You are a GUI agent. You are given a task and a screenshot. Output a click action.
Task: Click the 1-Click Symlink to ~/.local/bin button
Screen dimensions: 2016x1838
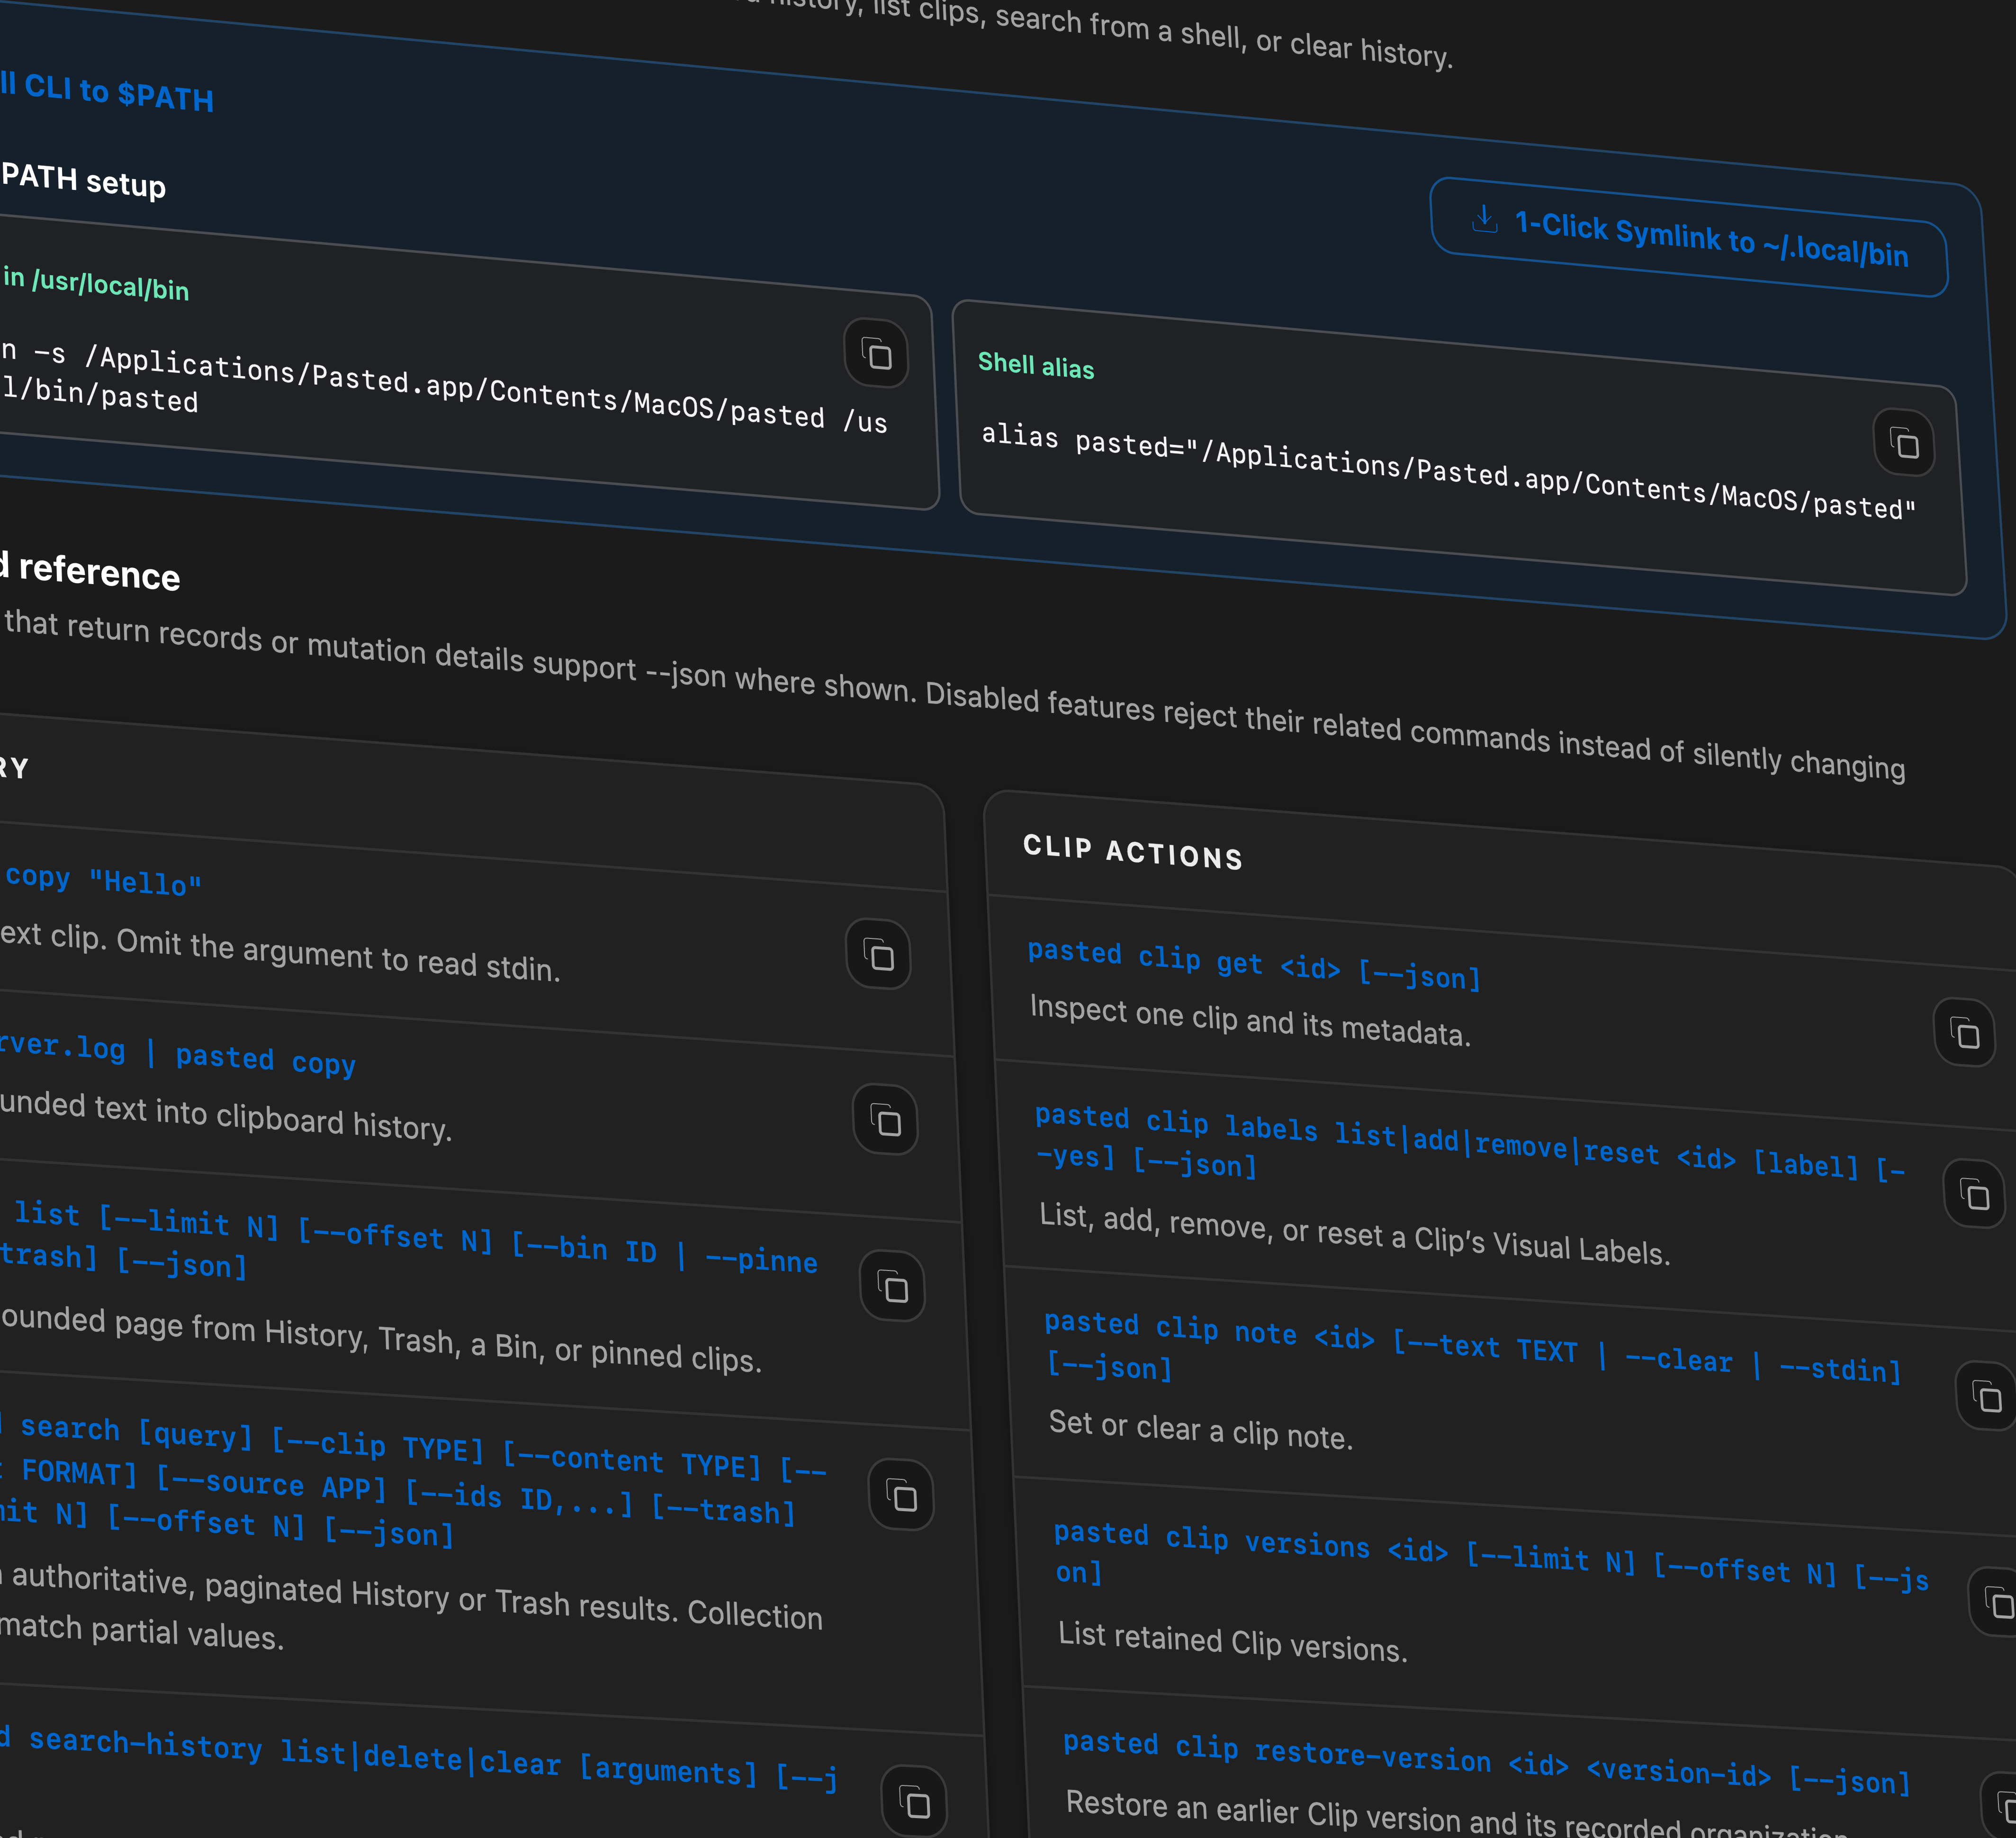tap(1689, 237)
